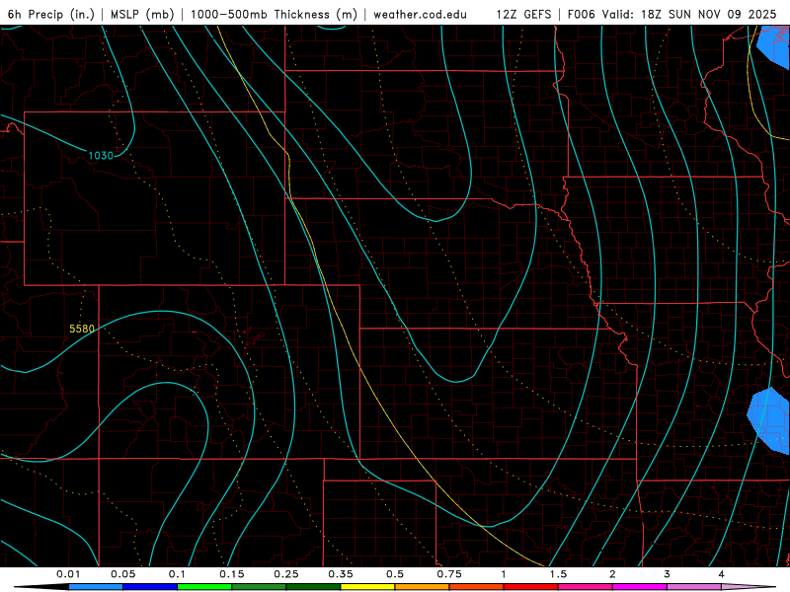Click the 0.05 colorbar tick label

coord(122,574)
